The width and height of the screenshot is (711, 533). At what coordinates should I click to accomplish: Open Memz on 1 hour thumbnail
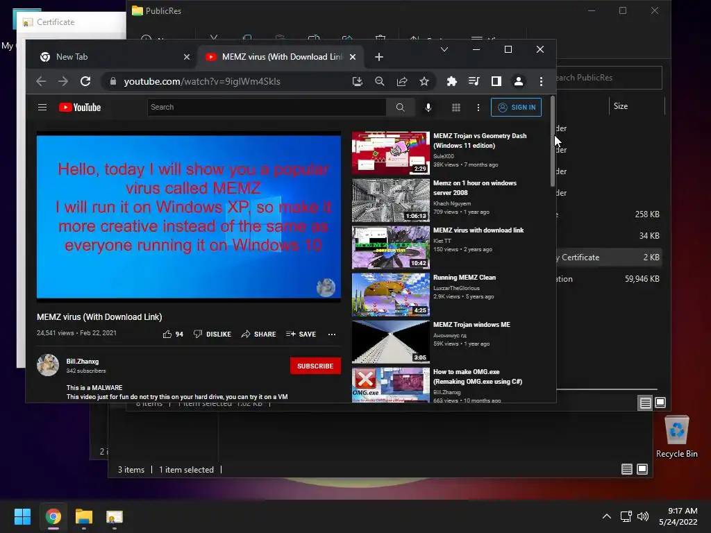(391, 201)
